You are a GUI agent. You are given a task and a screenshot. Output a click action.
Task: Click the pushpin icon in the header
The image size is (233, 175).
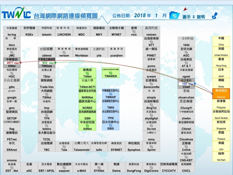coord(215,16)
